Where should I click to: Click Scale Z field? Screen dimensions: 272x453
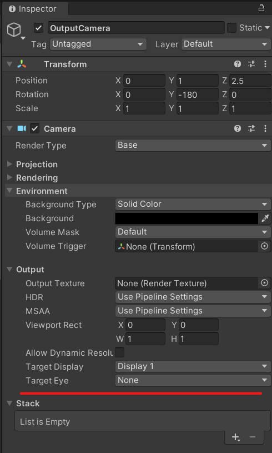coord(250,108)
